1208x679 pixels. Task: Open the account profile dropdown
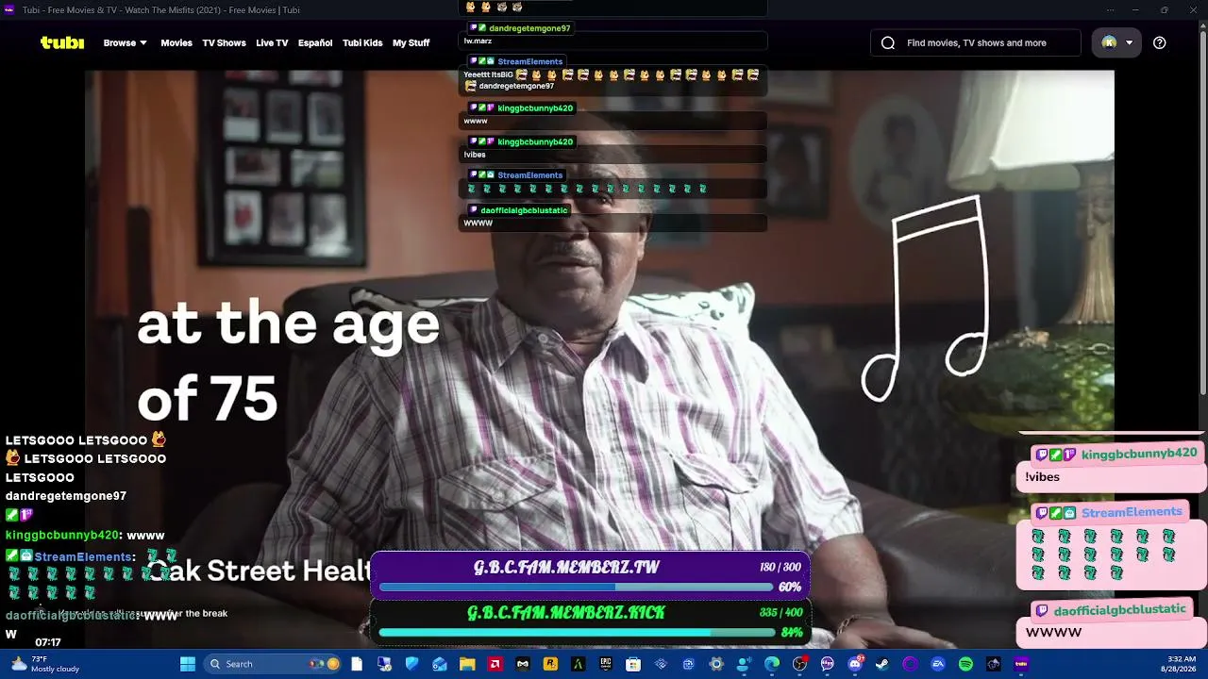pyautogui.click(x=1117, y=42)
